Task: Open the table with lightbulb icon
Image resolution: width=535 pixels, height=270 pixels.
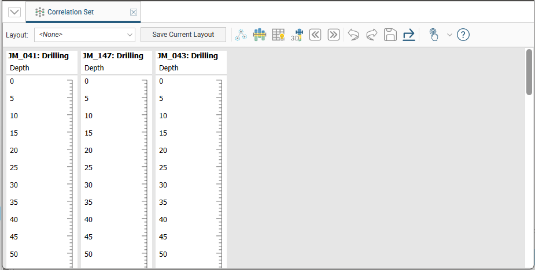Action: click(x=278, y=35)
